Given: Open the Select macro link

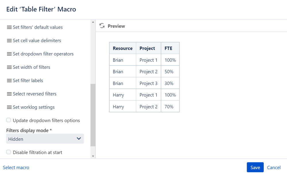Looking at the screenshot, I should 16,167.
